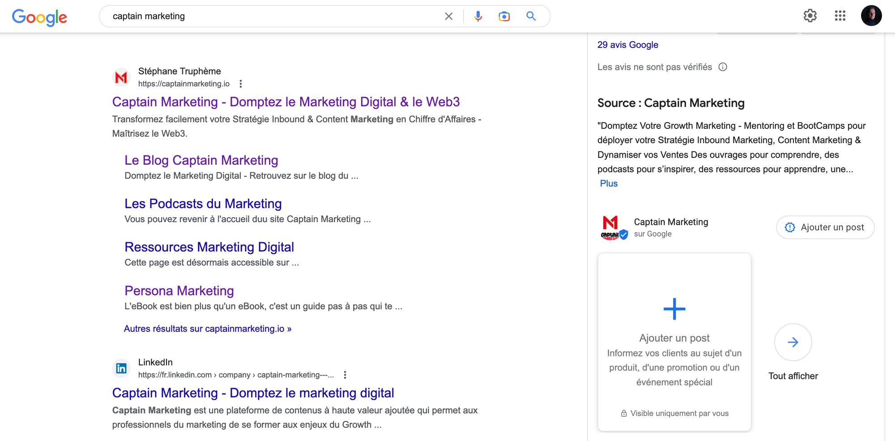Image resolution: width=895 pixels, height=441 pixels.
Task: Click Captain Marketing sur Google name
Action: 671,222
